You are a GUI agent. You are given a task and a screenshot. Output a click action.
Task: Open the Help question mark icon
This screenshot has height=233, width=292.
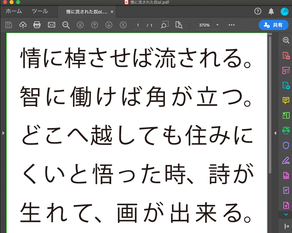point(258,11)
